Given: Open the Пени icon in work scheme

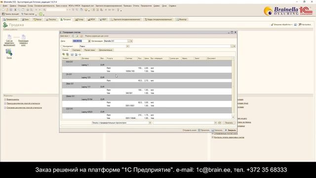Looking at the screenshot, I should pos(9,54).
